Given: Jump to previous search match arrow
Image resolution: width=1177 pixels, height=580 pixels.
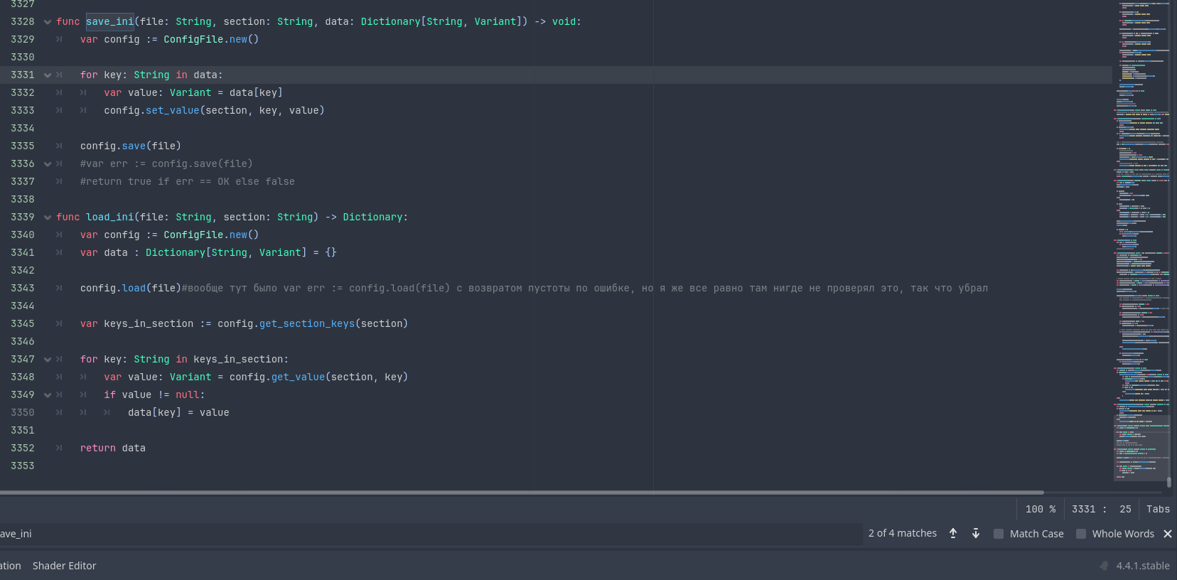Looking at the screenshot, I should (953, 533).
